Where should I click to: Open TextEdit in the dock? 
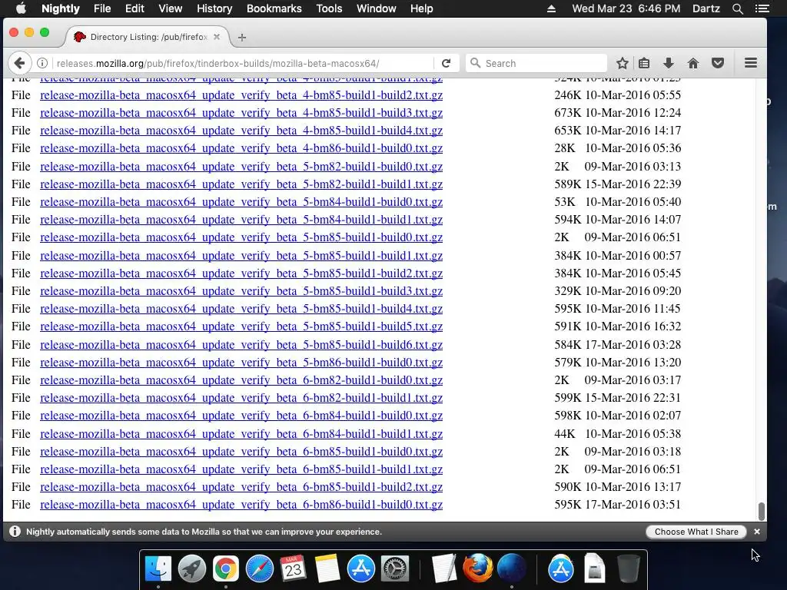[443, 569]
